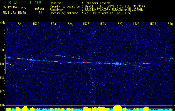Click the 1522 time marker

pos(36,24)
